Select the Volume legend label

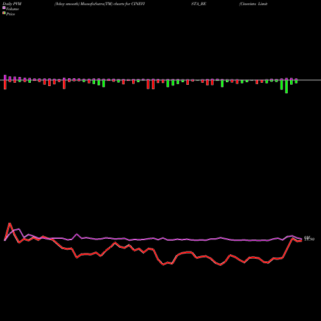pos(12,9)
